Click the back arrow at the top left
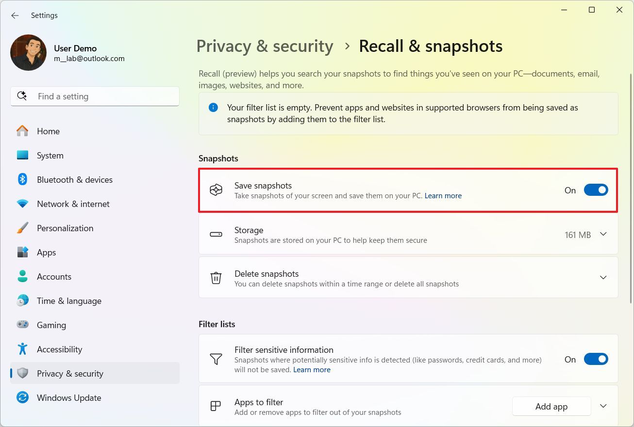Viewport: 634px width, 427px height. 15,15
